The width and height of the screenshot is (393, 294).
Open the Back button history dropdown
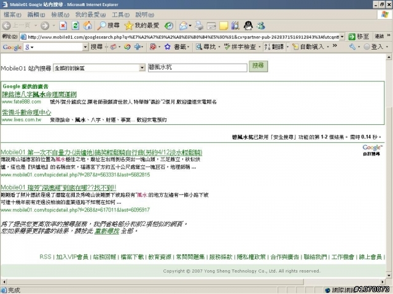pos(36,26)
